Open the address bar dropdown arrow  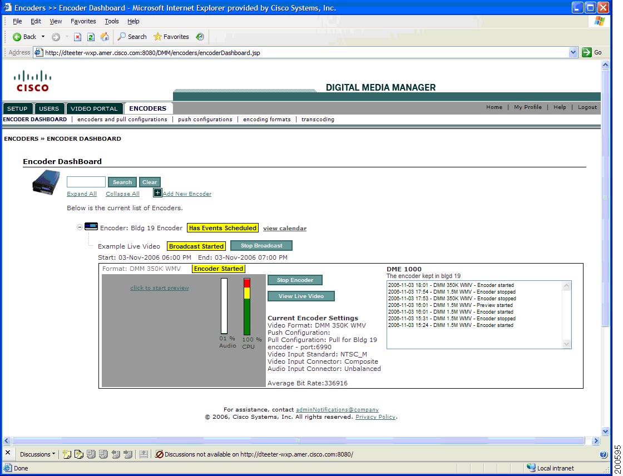click(573, 52)
